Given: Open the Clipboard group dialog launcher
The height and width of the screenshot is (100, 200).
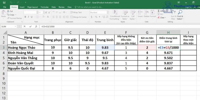Looking at the screenshot, I should tap(22, 22).
